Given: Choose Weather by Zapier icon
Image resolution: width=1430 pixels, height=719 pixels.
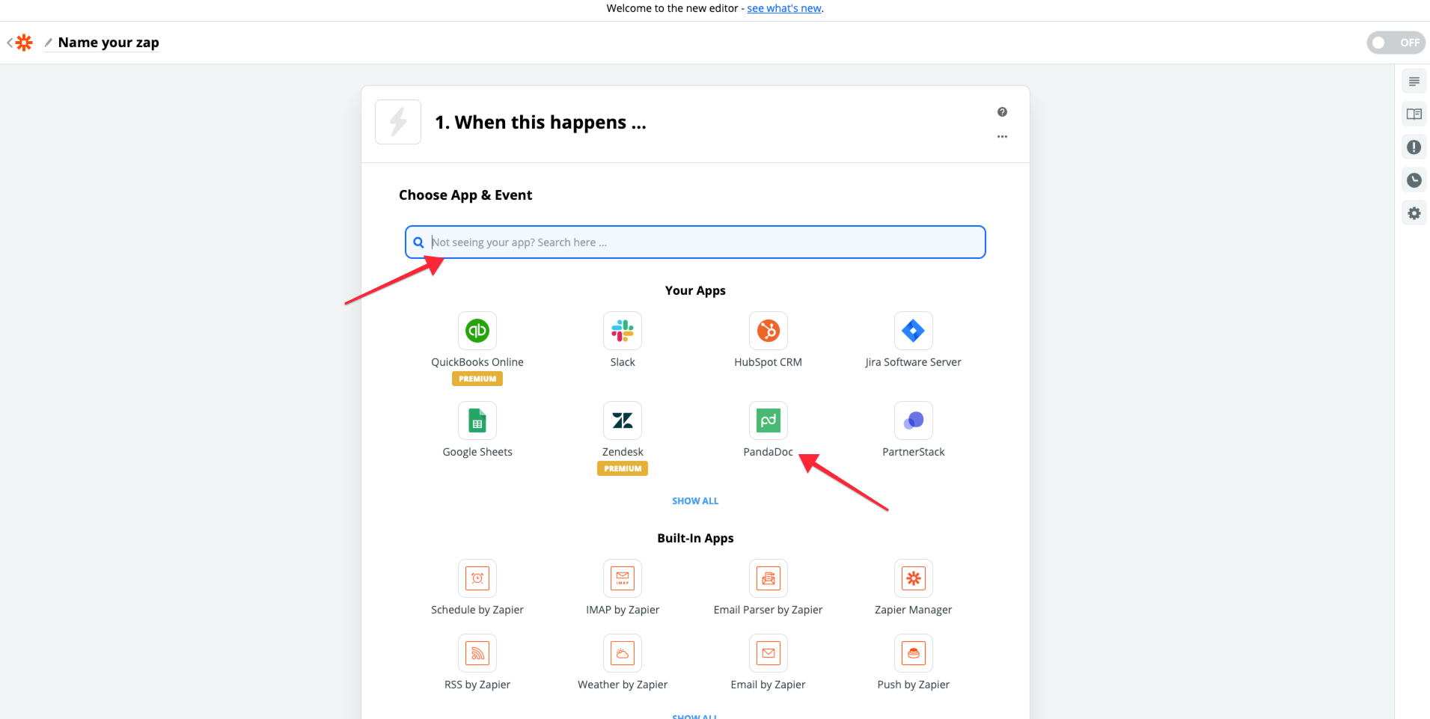Looking at the screenshot, I should [623, 653].
